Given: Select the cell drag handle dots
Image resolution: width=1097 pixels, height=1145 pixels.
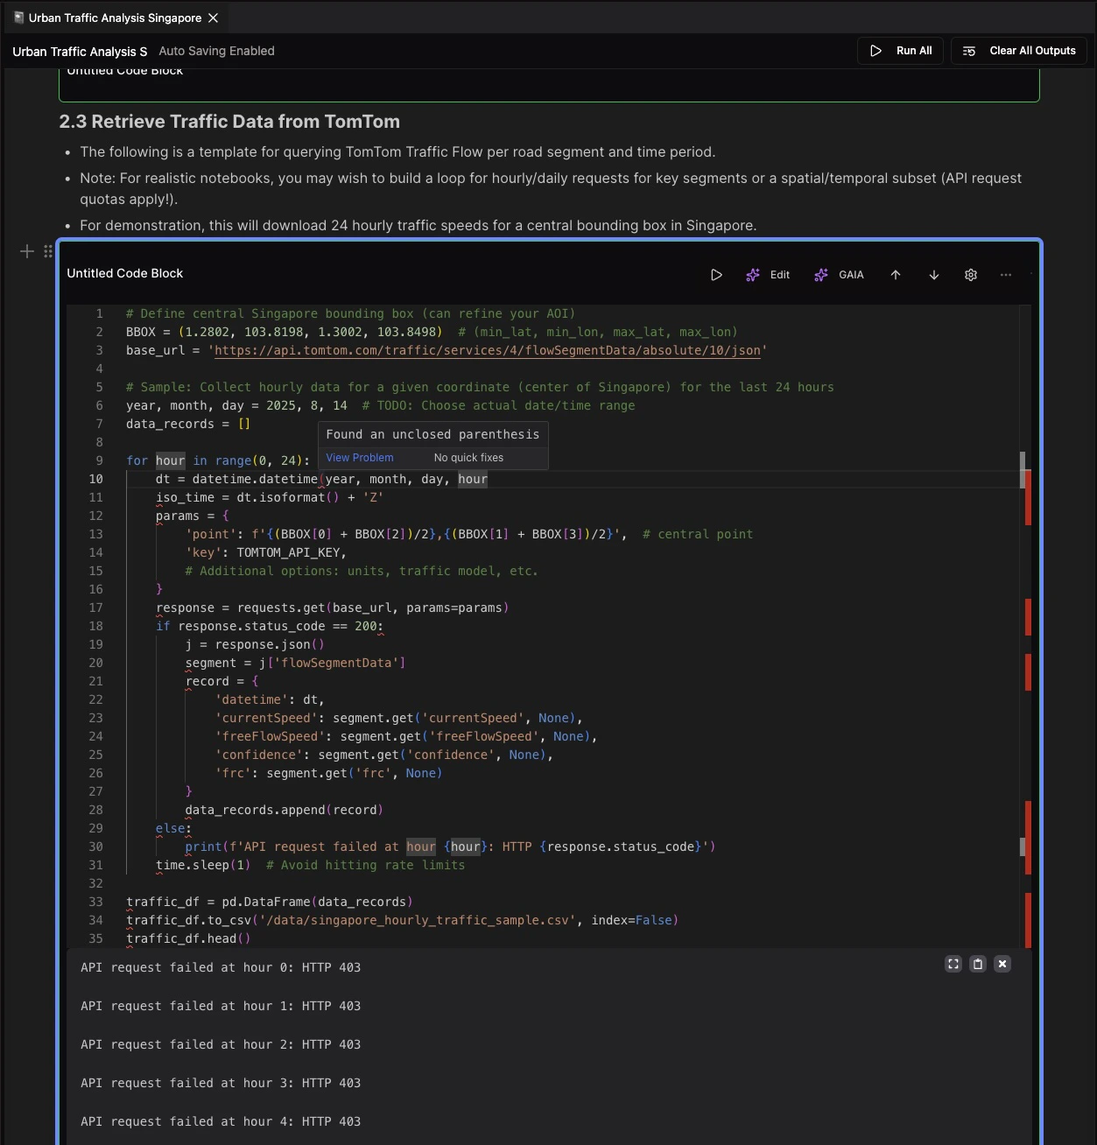Looking at the screenshot, I should (48, 251).
